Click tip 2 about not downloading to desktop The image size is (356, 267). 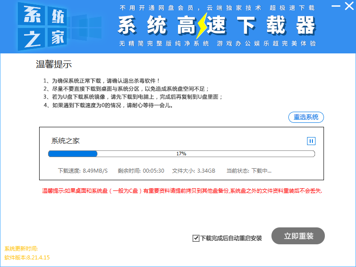point(126,89)
